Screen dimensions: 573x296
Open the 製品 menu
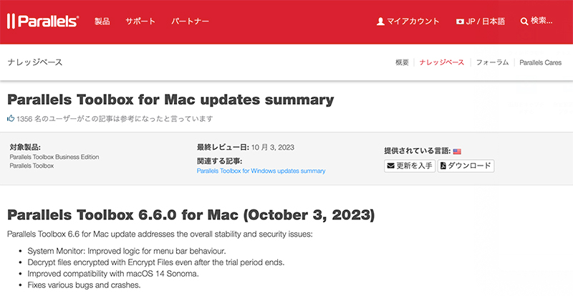coord(102,22)
